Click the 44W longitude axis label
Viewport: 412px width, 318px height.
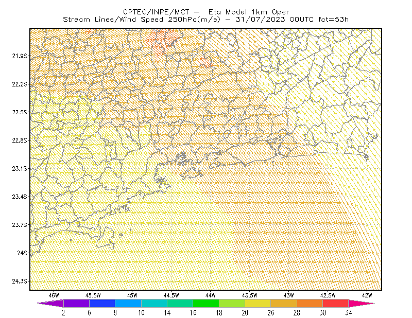click(x=211, y=295)
